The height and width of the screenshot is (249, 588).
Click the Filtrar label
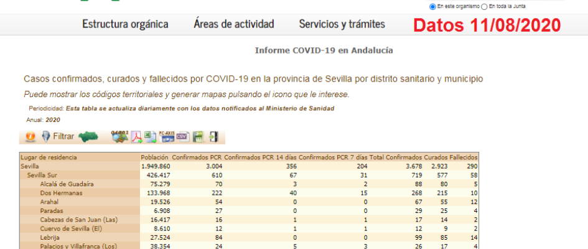[x=63, y=136]
